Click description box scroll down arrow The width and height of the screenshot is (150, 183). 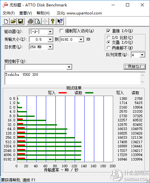coord(142,82)
